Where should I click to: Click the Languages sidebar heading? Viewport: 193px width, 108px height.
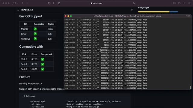coord(144,7)
